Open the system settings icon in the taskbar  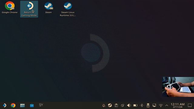coord(41,105)
